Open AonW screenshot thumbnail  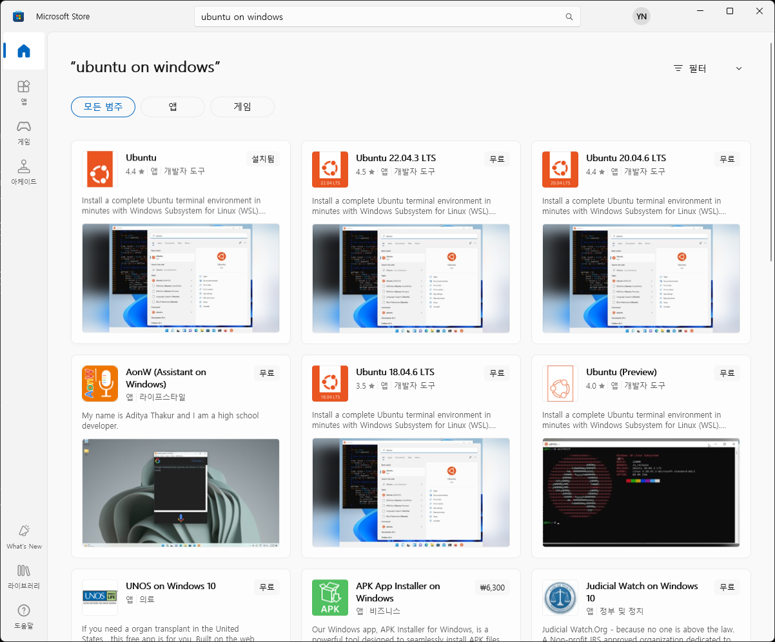click(x=181, y=493)
